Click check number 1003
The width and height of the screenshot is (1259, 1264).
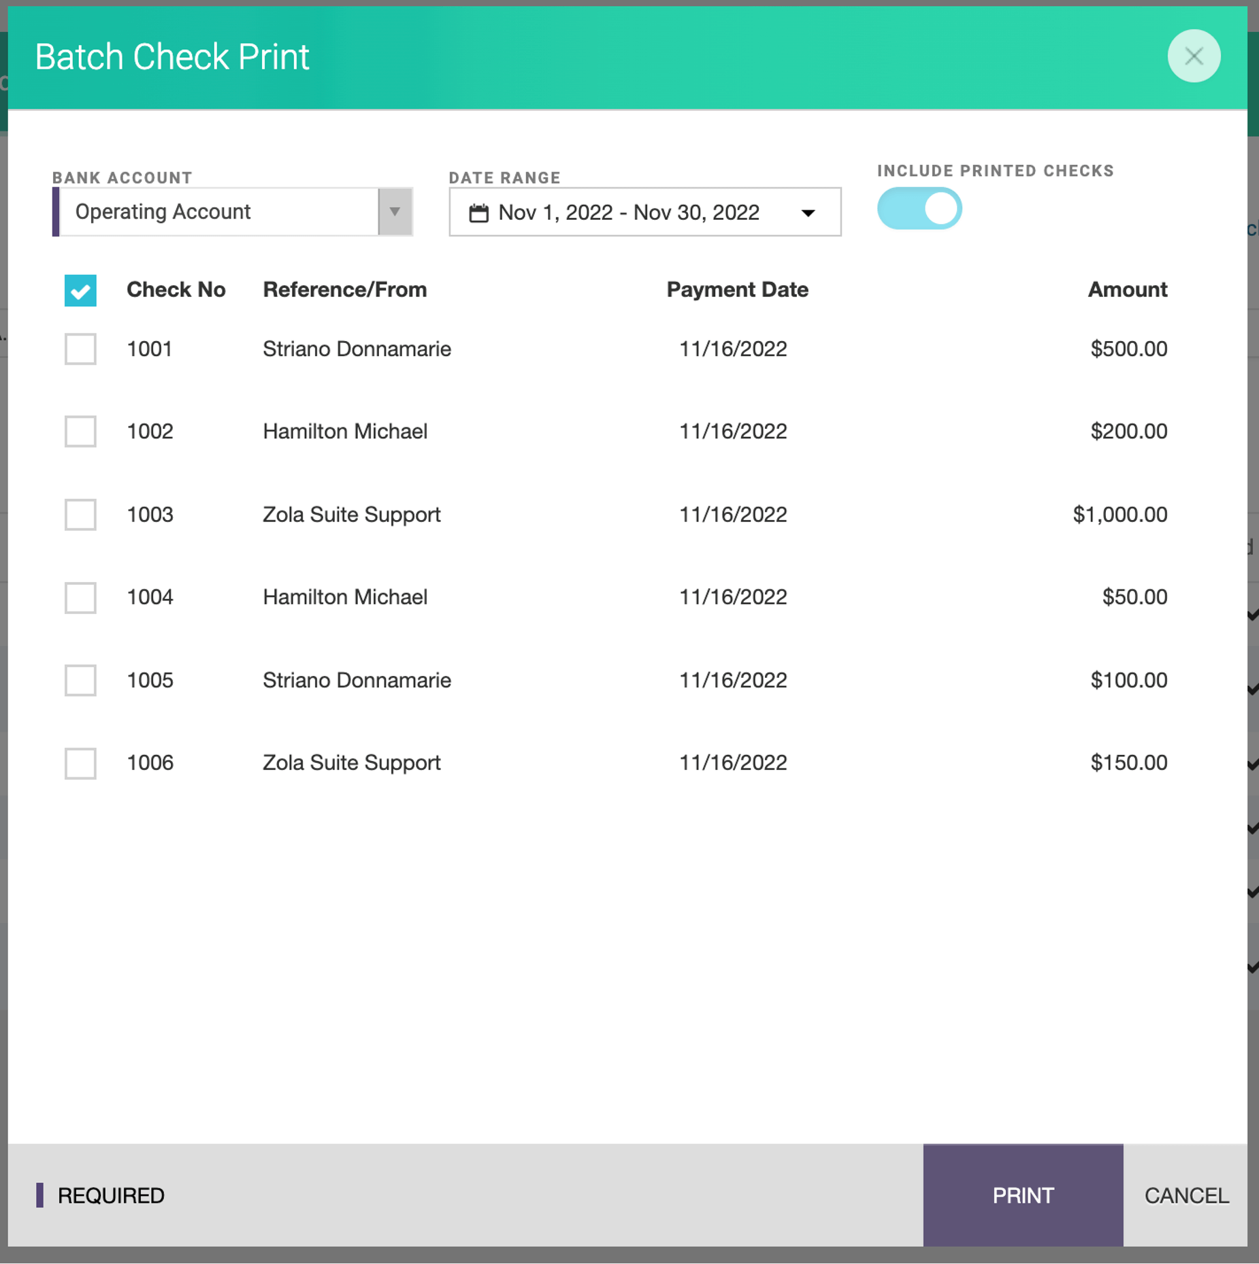[150, 514]
